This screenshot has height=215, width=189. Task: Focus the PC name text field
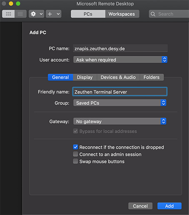(x=120, y=48)
